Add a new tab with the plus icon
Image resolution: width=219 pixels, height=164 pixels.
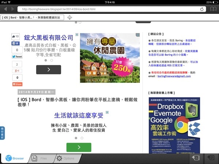(70, 17)
